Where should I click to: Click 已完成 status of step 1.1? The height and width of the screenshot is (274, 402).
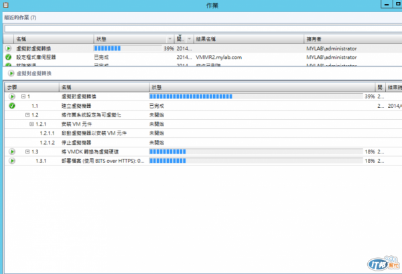157,106
